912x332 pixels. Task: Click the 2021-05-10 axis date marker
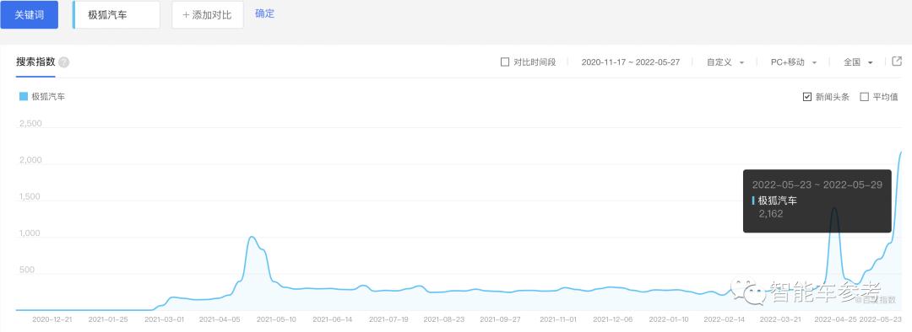point(276,319)
